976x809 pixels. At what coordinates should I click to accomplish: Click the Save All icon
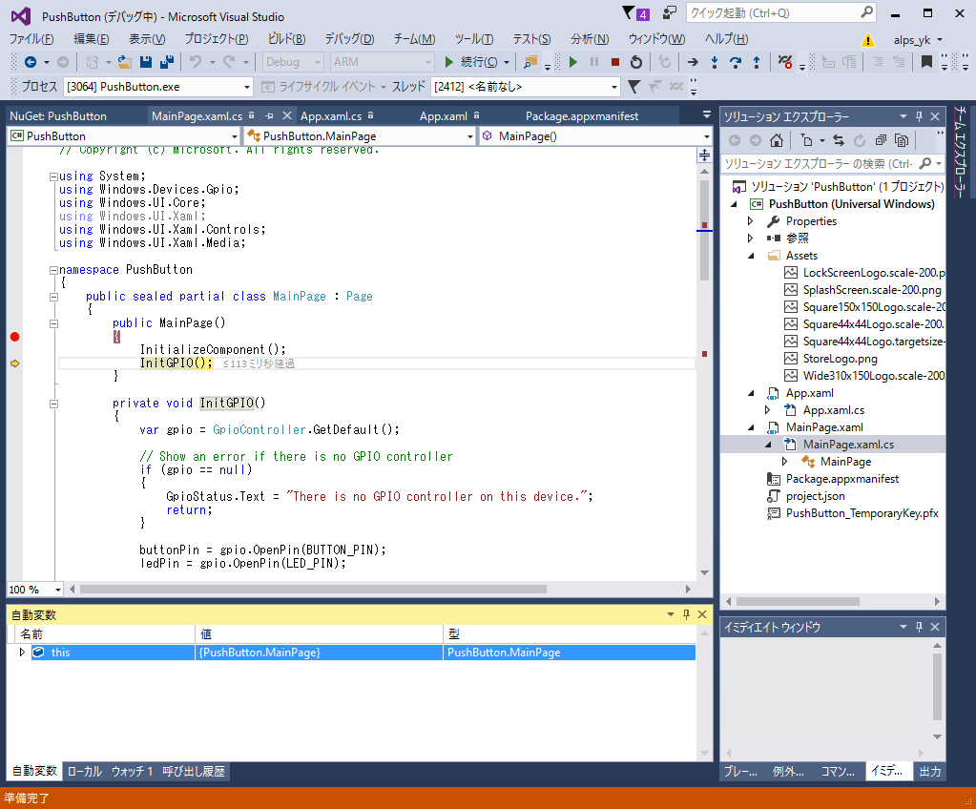(167, 62)
